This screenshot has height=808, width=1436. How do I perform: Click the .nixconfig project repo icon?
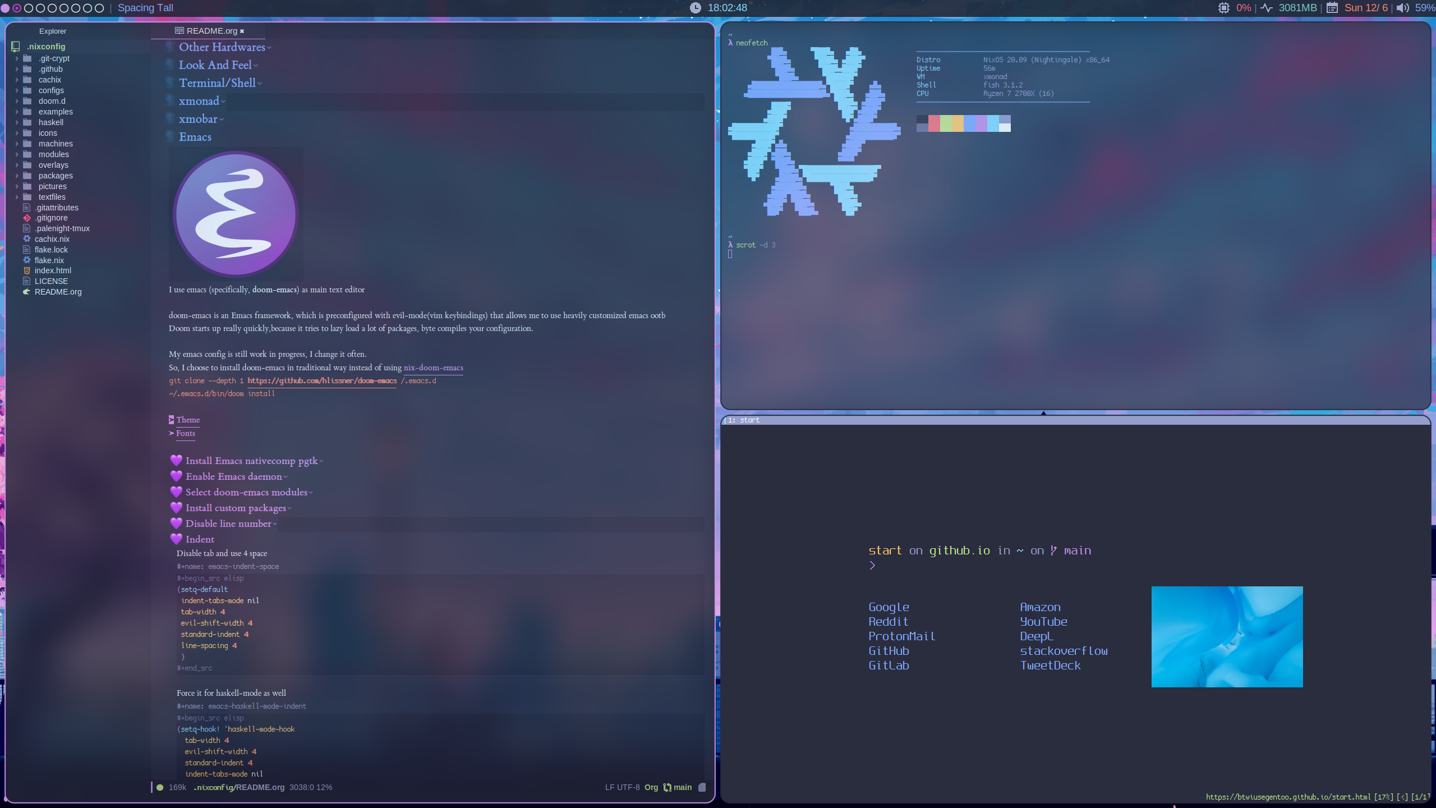click(x=16, y=47)
